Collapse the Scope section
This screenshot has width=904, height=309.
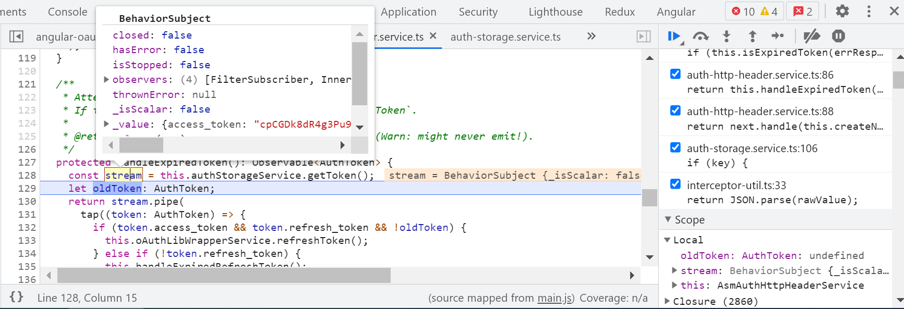pyautogui.click(x=668, y=219)
